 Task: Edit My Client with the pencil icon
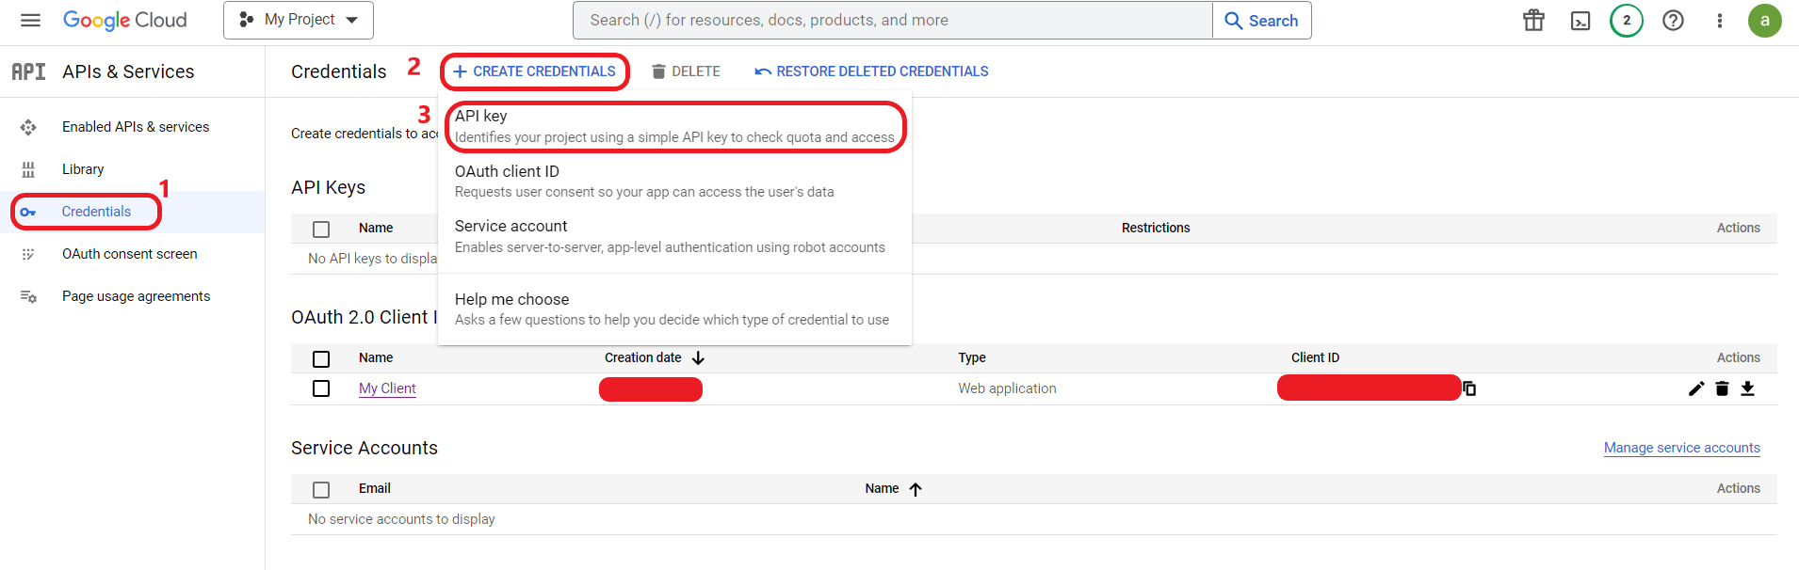tap(1696, 388)
